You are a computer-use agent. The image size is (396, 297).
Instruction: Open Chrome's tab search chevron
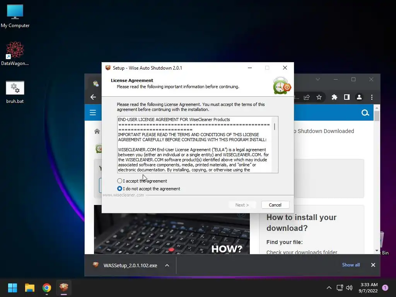coord(318,79)
